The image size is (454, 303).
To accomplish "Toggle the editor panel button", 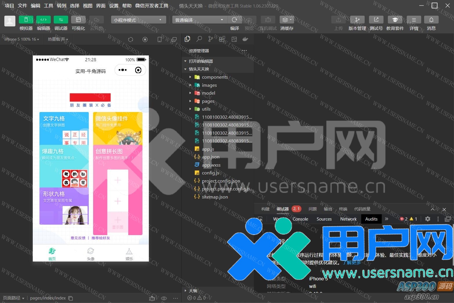I will point(44,20).
